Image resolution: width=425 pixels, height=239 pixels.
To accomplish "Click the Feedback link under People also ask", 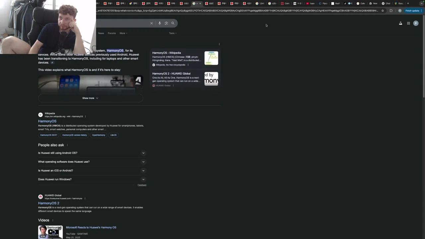I will (x=142, y=185).
